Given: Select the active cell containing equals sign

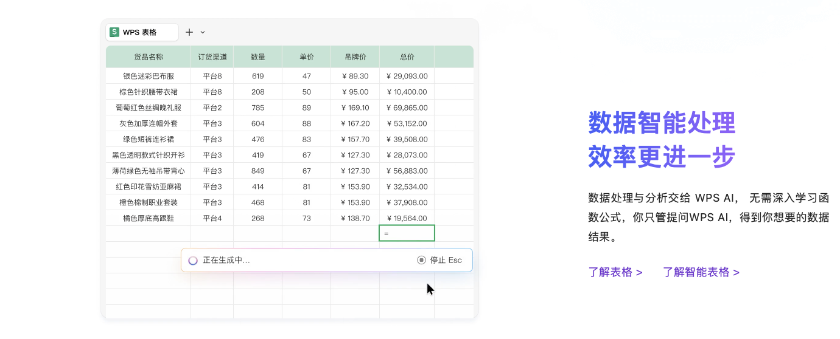Looking at the screenshot, I should pyautogui.click(x=407, y=233).
